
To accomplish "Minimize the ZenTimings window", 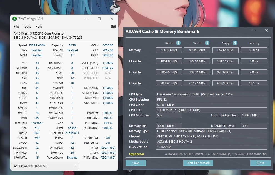I will tap(86, 19).
